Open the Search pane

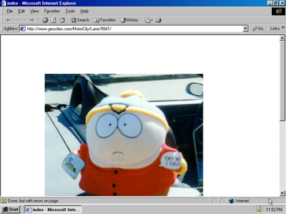tap(80, 20)
